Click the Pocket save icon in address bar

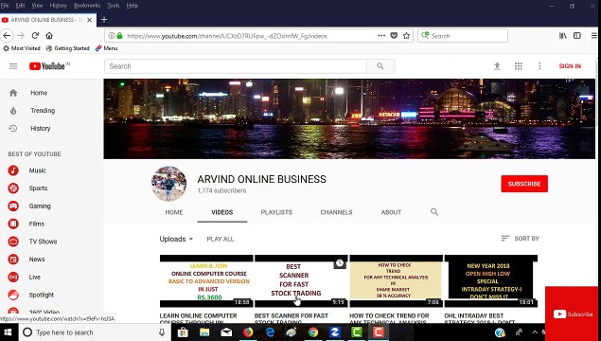tap(394, 36)
